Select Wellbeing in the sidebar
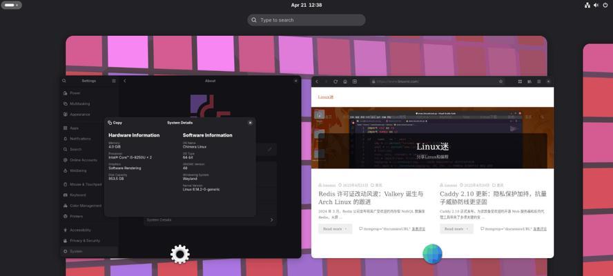613x276 pixels. coord(89,171)
